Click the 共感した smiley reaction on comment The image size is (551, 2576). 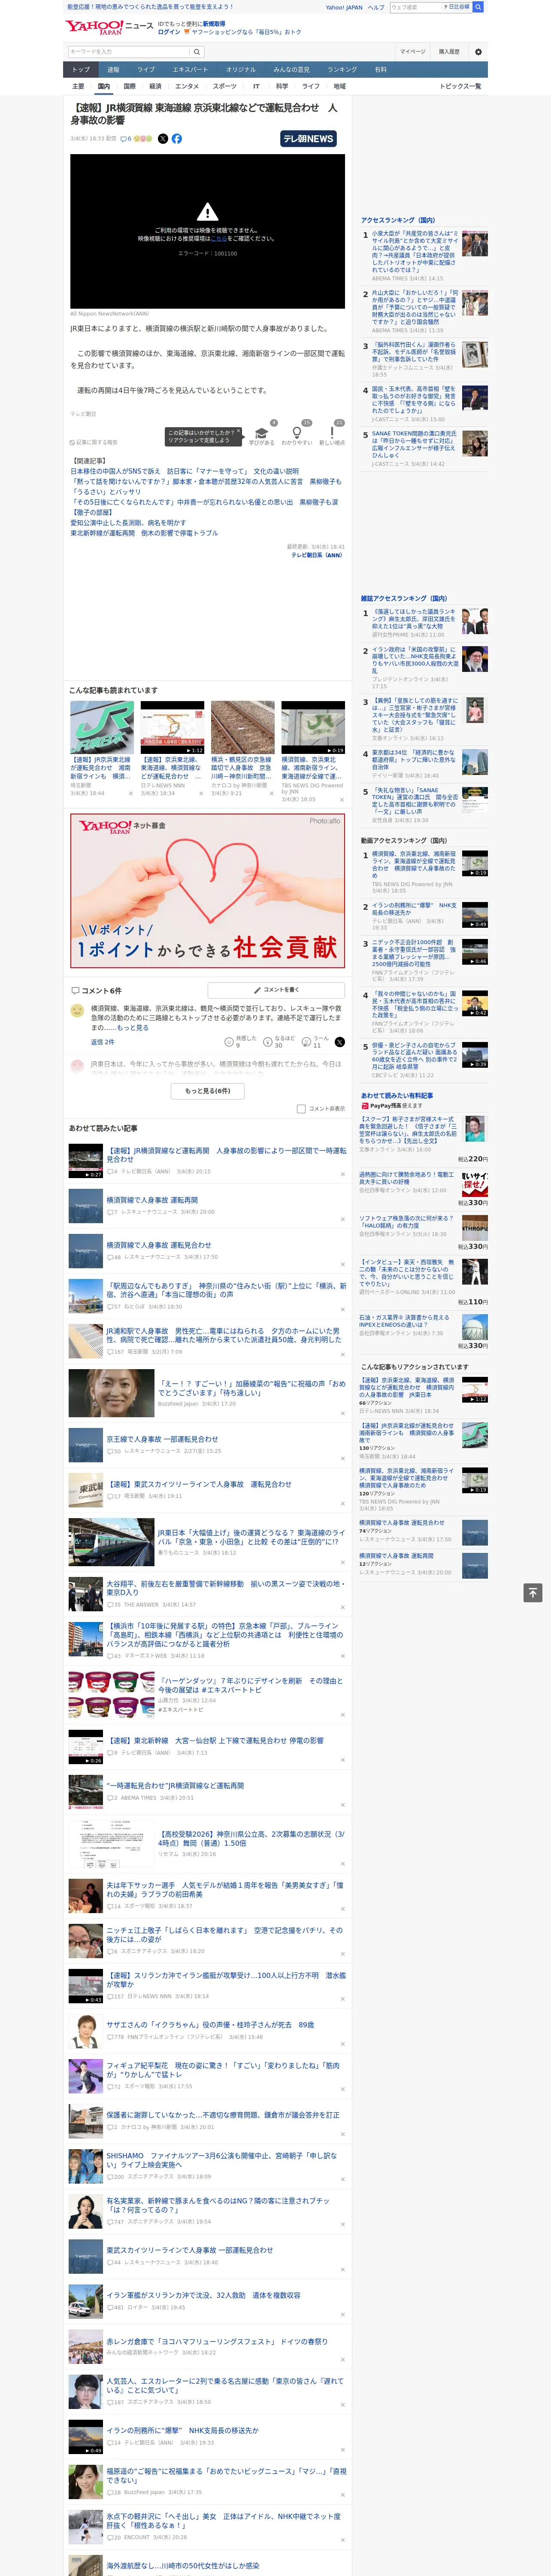241,1043
